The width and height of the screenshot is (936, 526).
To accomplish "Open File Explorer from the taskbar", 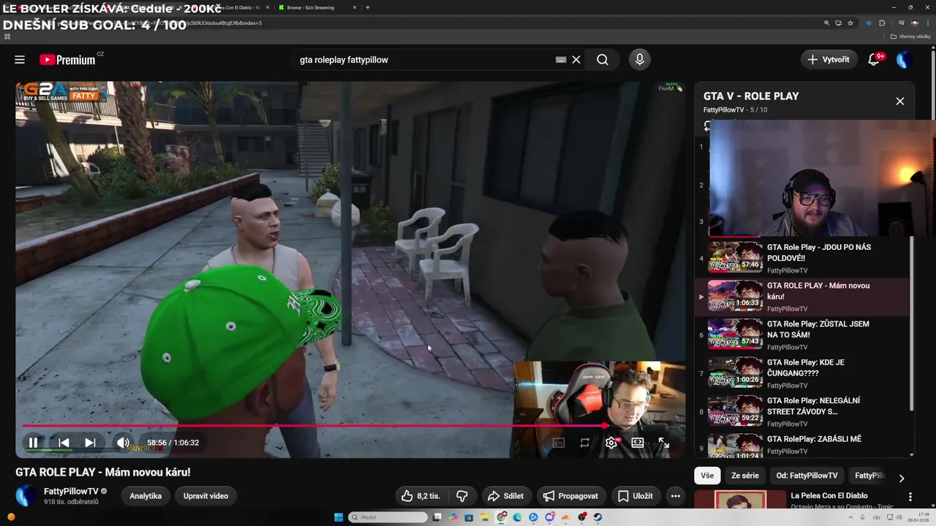I will pos(485,517).
